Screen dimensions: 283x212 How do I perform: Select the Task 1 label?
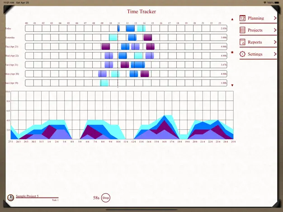55,200
